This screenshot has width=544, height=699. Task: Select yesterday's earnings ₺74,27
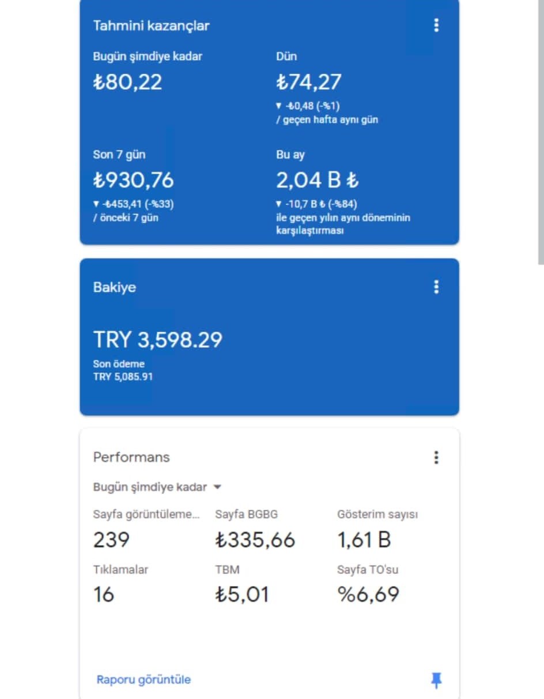coord(309,82)
